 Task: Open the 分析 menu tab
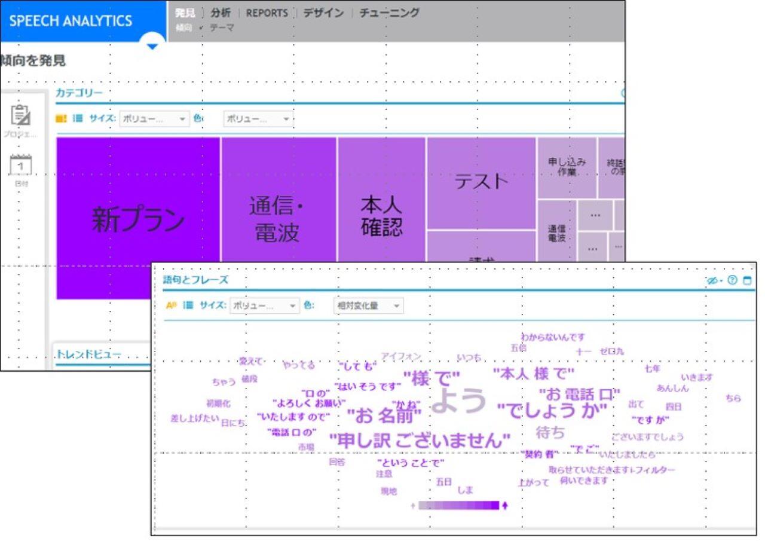point(221,13)
